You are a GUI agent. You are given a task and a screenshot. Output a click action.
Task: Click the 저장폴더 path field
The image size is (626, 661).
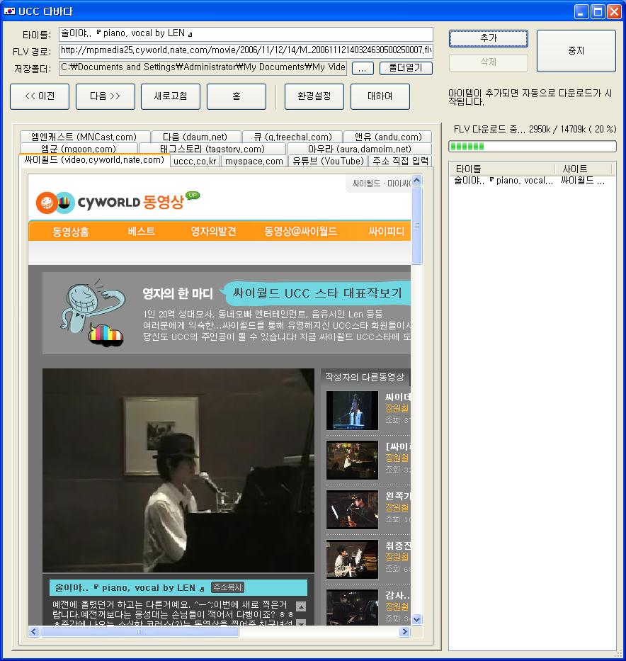203,67
